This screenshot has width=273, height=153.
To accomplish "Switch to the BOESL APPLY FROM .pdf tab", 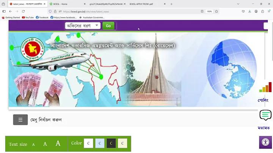I will click(x=147, y=4).
